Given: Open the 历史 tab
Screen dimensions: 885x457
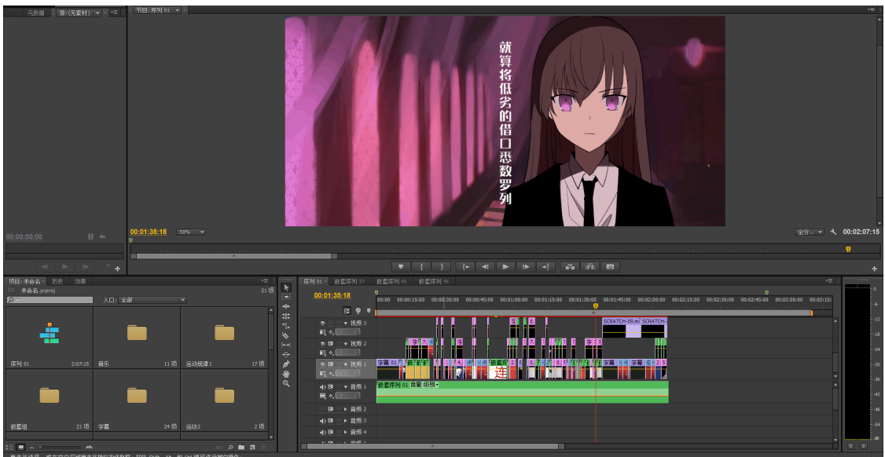Looking at the screenshot, I should (x=57, y=281).
